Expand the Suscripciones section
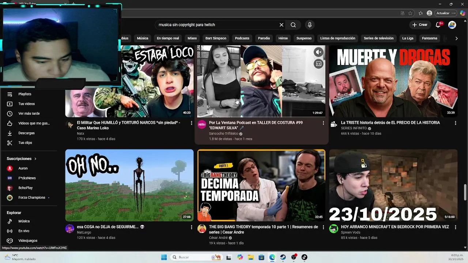 tap(22, 159)
